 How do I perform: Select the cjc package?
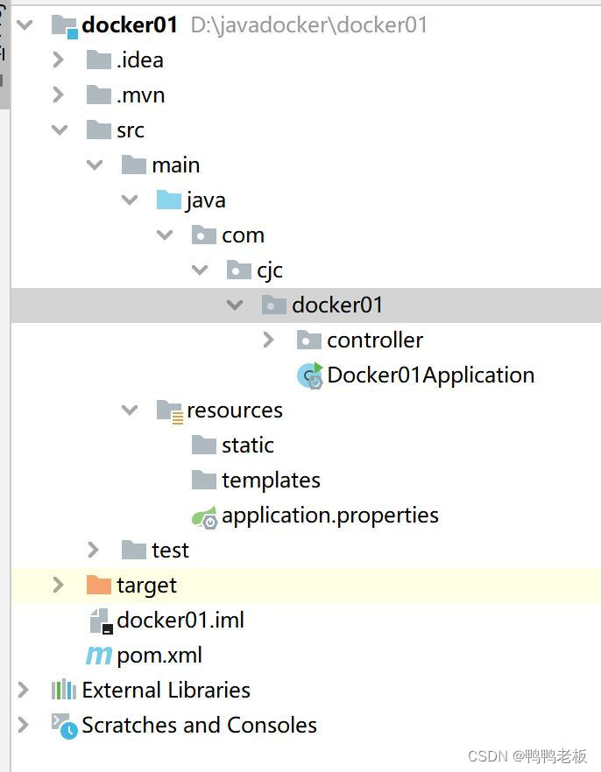click(269, 270)
